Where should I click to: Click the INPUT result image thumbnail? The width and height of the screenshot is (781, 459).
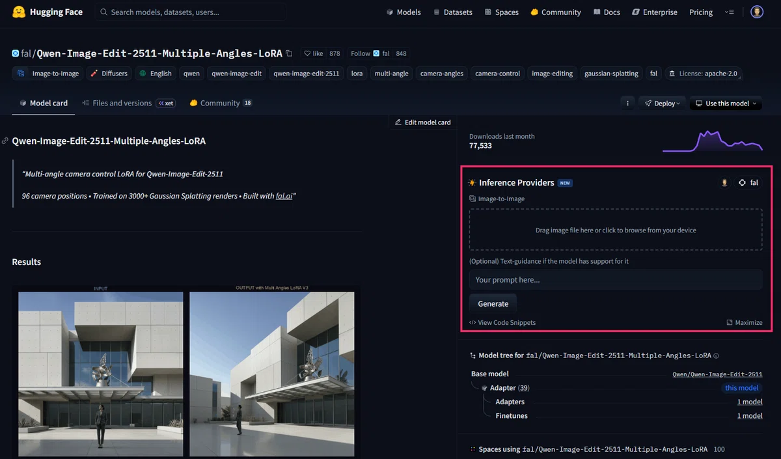(x=101, y=374)
